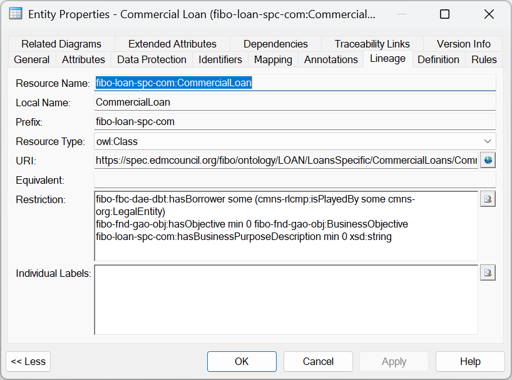The height and width of the screenshot is (380, 512).
Task: Switch to the Version Info tab
Action: pyautogui.click(x=463, y=44)
